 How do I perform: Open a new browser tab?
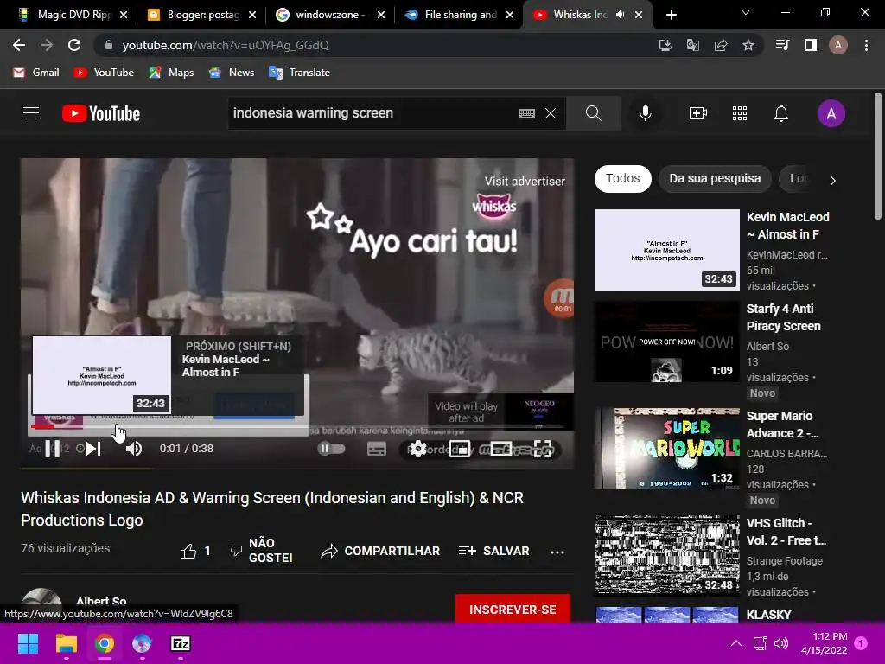click(671, 15)
